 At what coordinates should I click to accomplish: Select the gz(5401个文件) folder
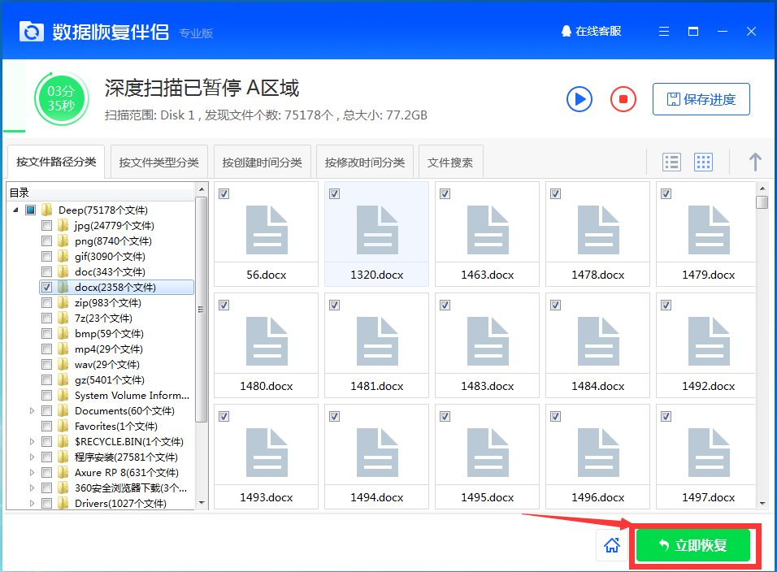110,380
